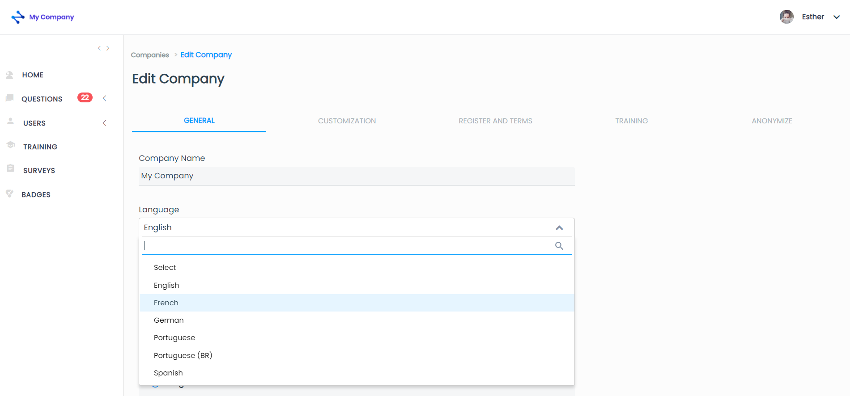
Task: Click Esther's profile avatar
Action: (786, 17)
